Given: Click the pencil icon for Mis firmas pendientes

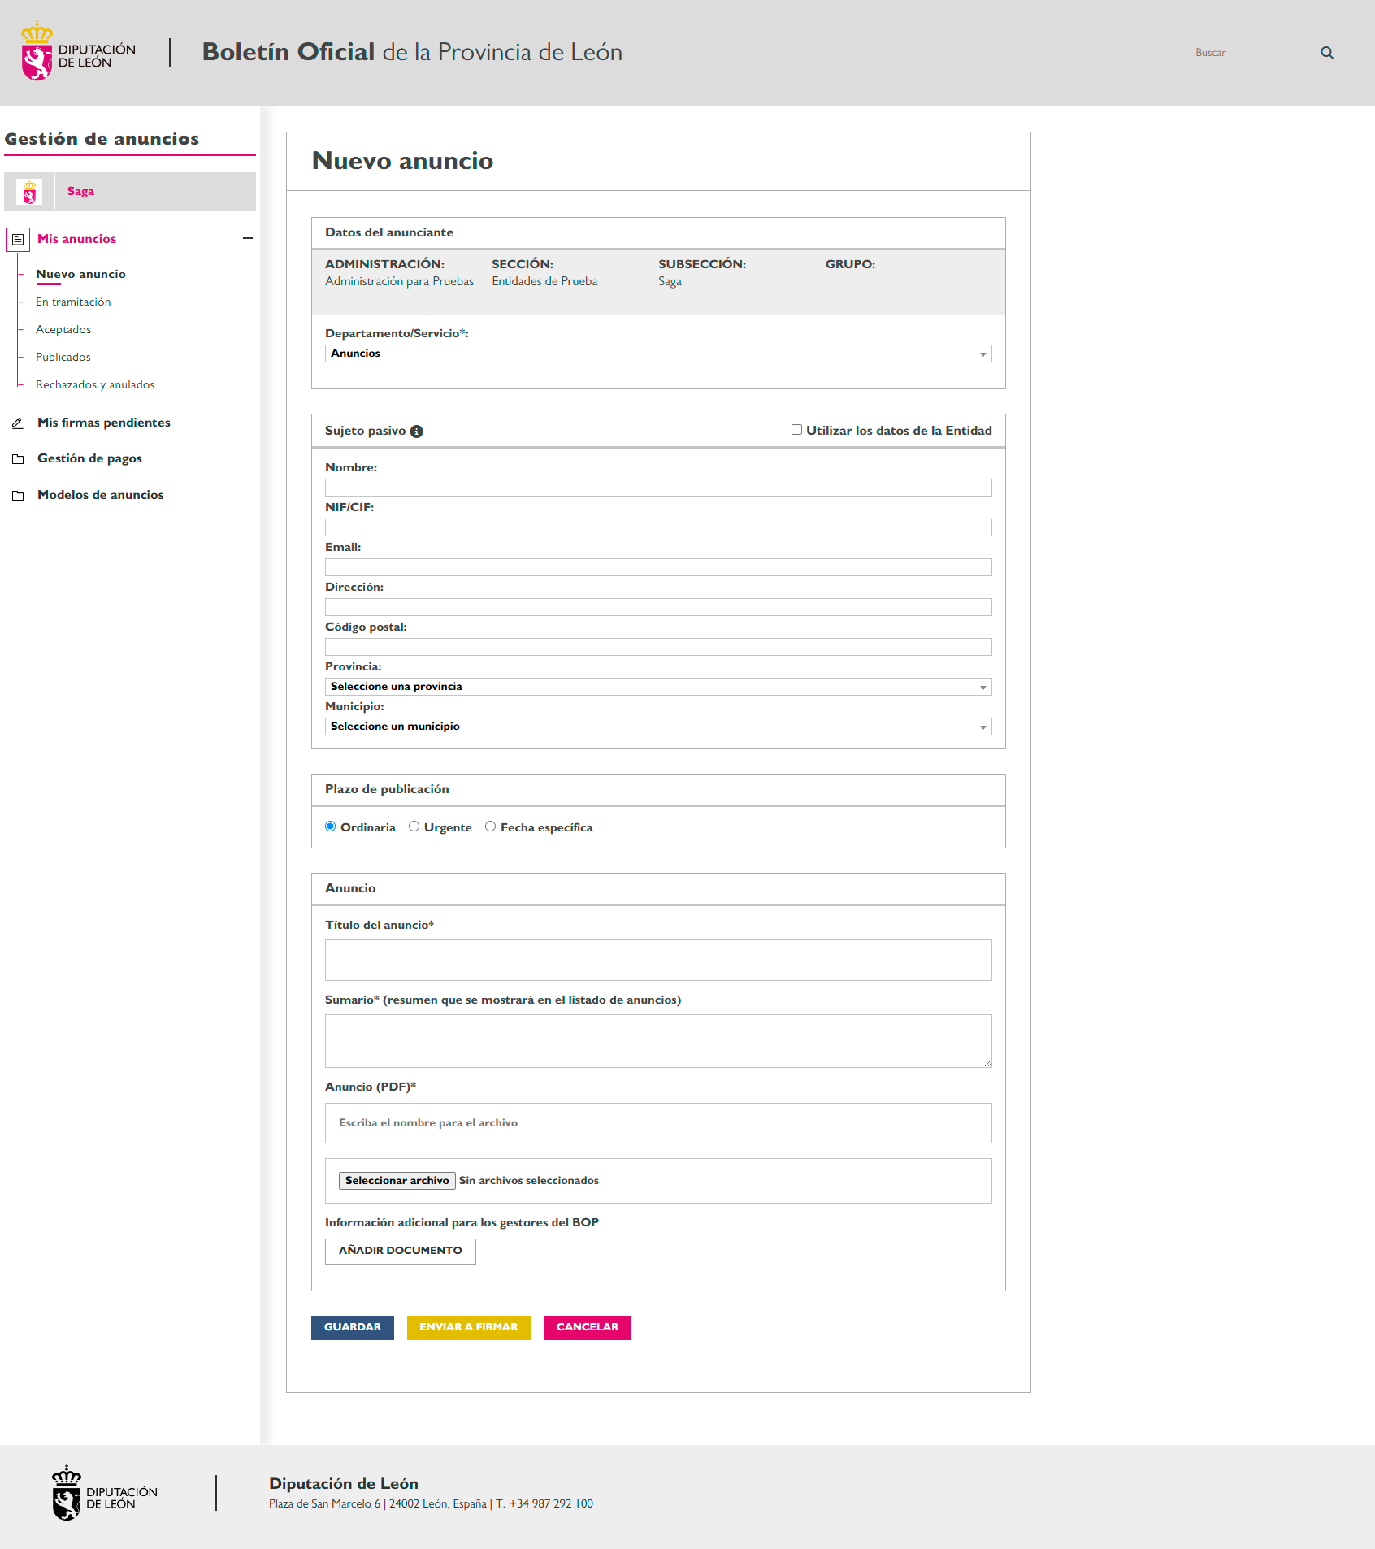Looking at the screenshot, I should 18,423.
